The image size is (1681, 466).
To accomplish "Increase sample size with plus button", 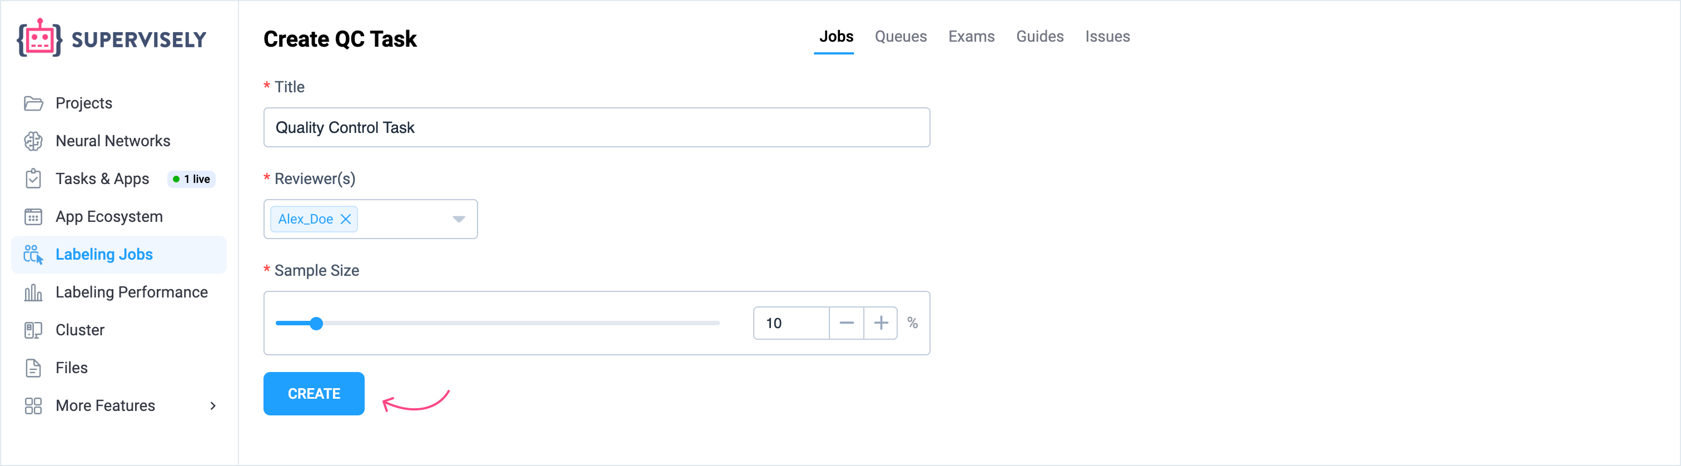I will click(881, 323).
